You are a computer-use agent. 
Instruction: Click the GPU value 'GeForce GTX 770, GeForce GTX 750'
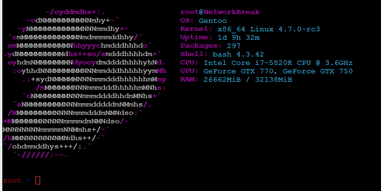(278, 71)
